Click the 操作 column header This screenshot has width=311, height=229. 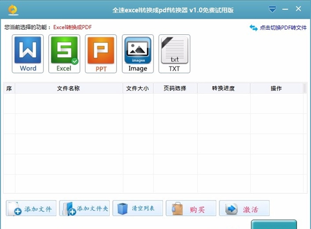pos(276,88)
